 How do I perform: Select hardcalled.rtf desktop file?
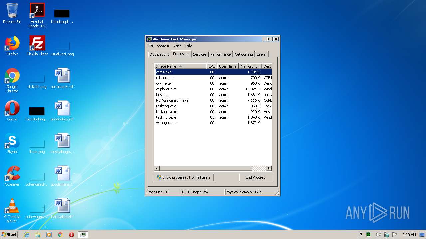(x=62, y=208)
